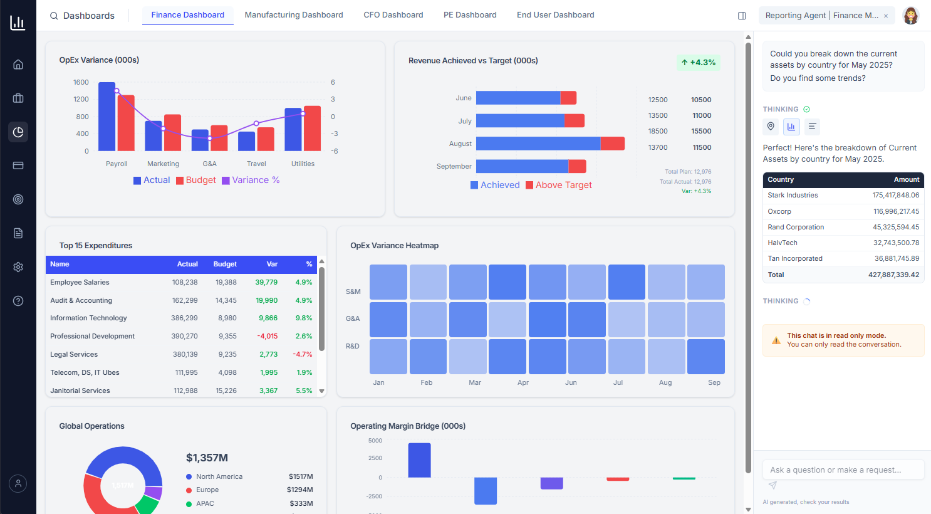931x514 pixels.
Task: Click expenditures table scrollbar up arrow
Action: pos(322,261)
